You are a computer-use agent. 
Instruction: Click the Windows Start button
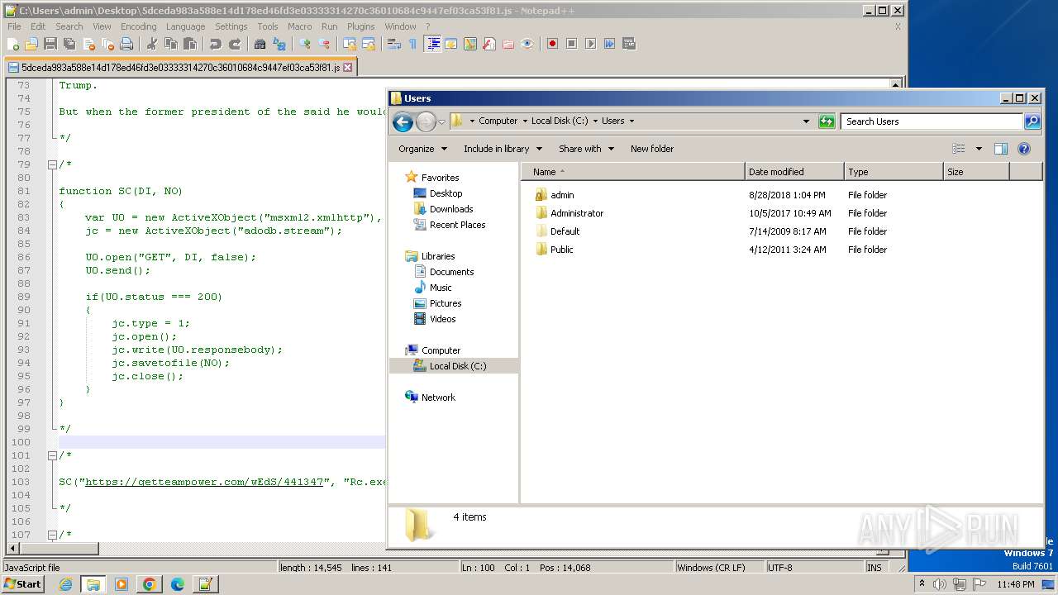pos(22,583)
